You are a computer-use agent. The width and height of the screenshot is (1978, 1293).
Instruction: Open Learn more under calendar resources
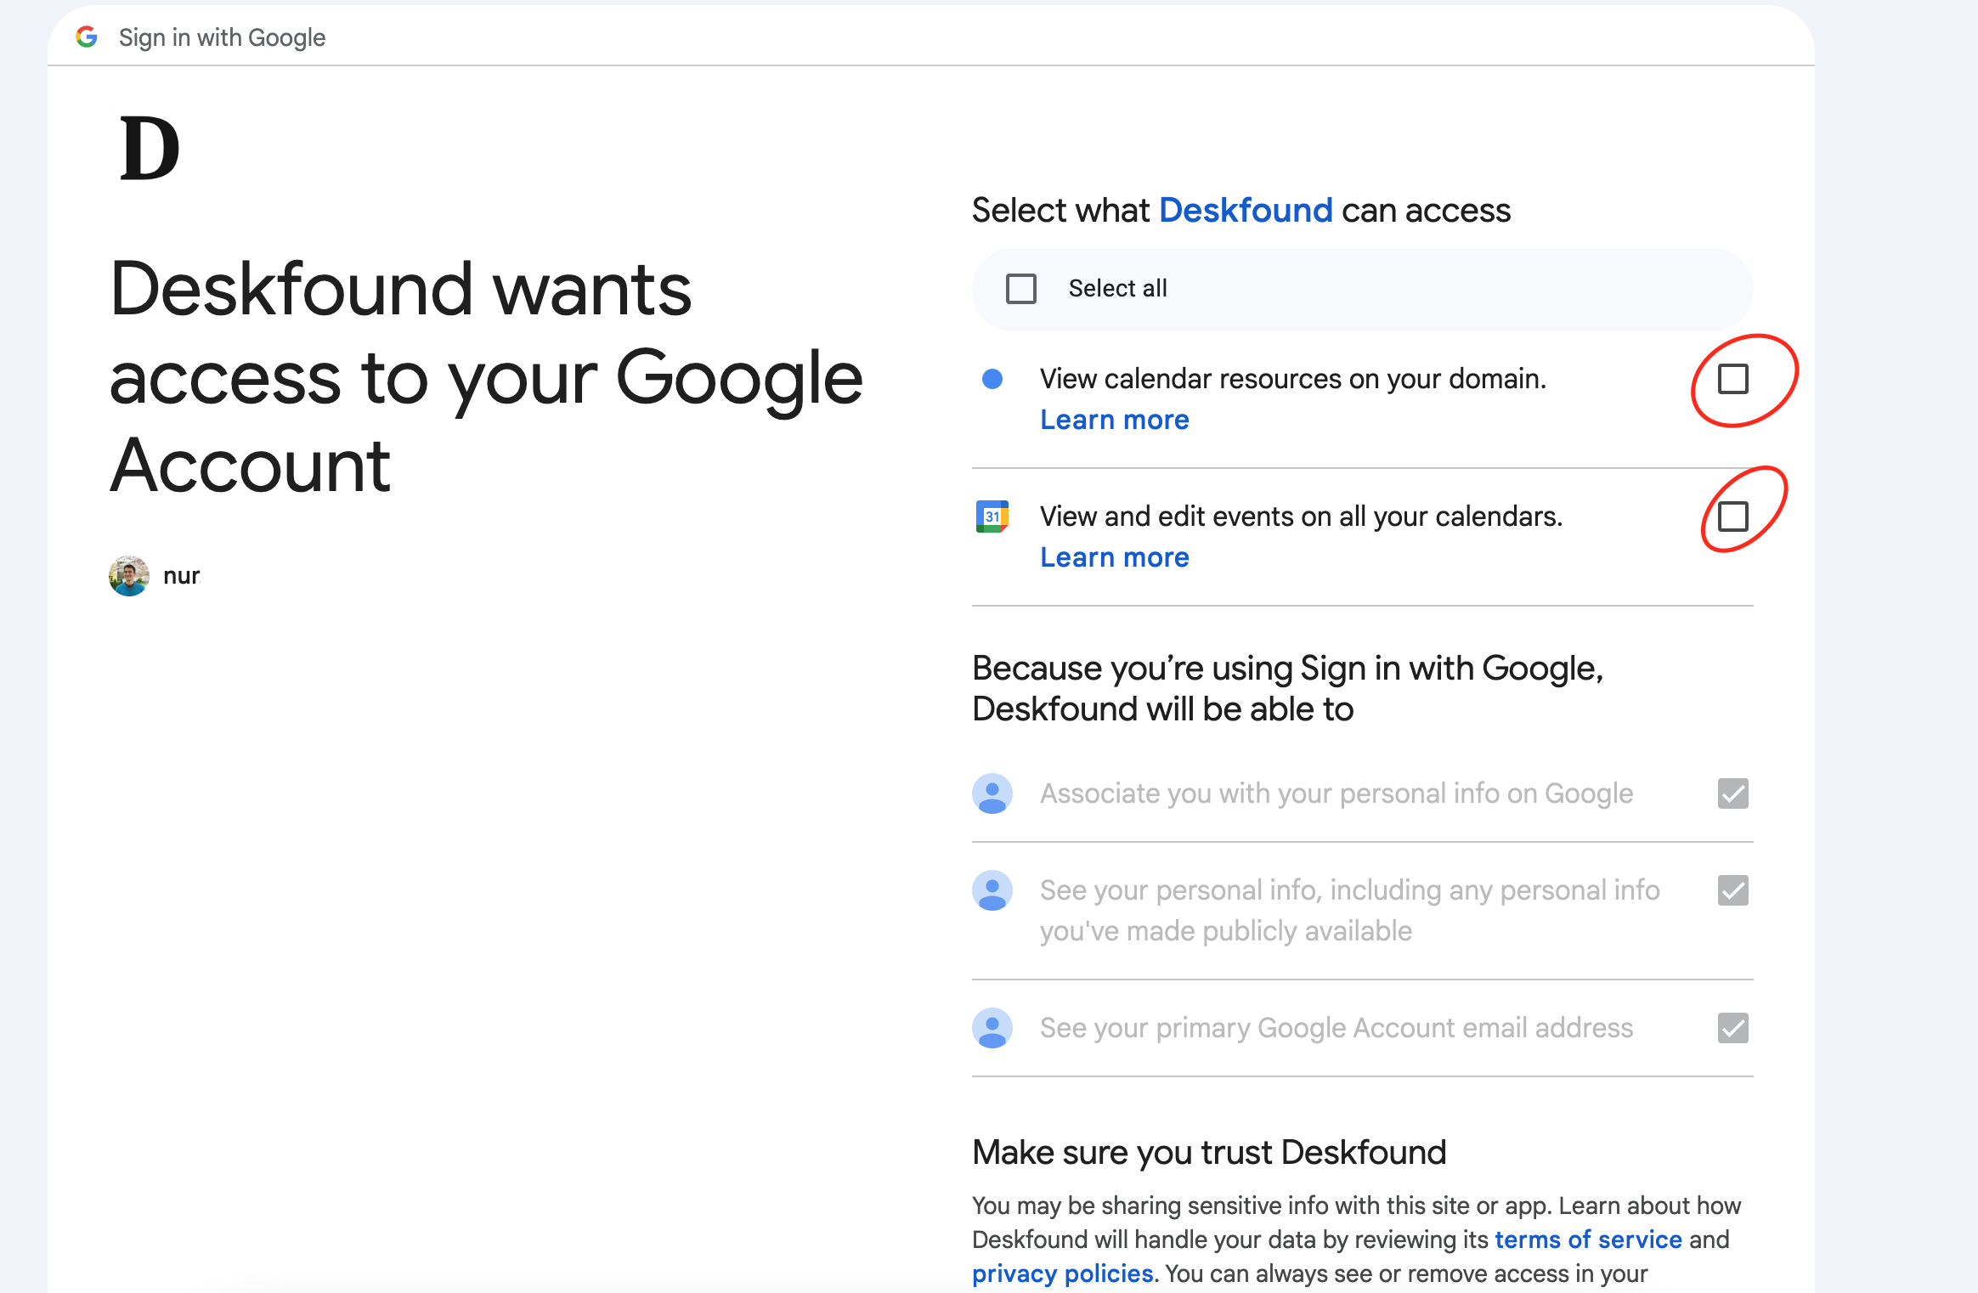pyautogui.click(x=1114, y=420)
